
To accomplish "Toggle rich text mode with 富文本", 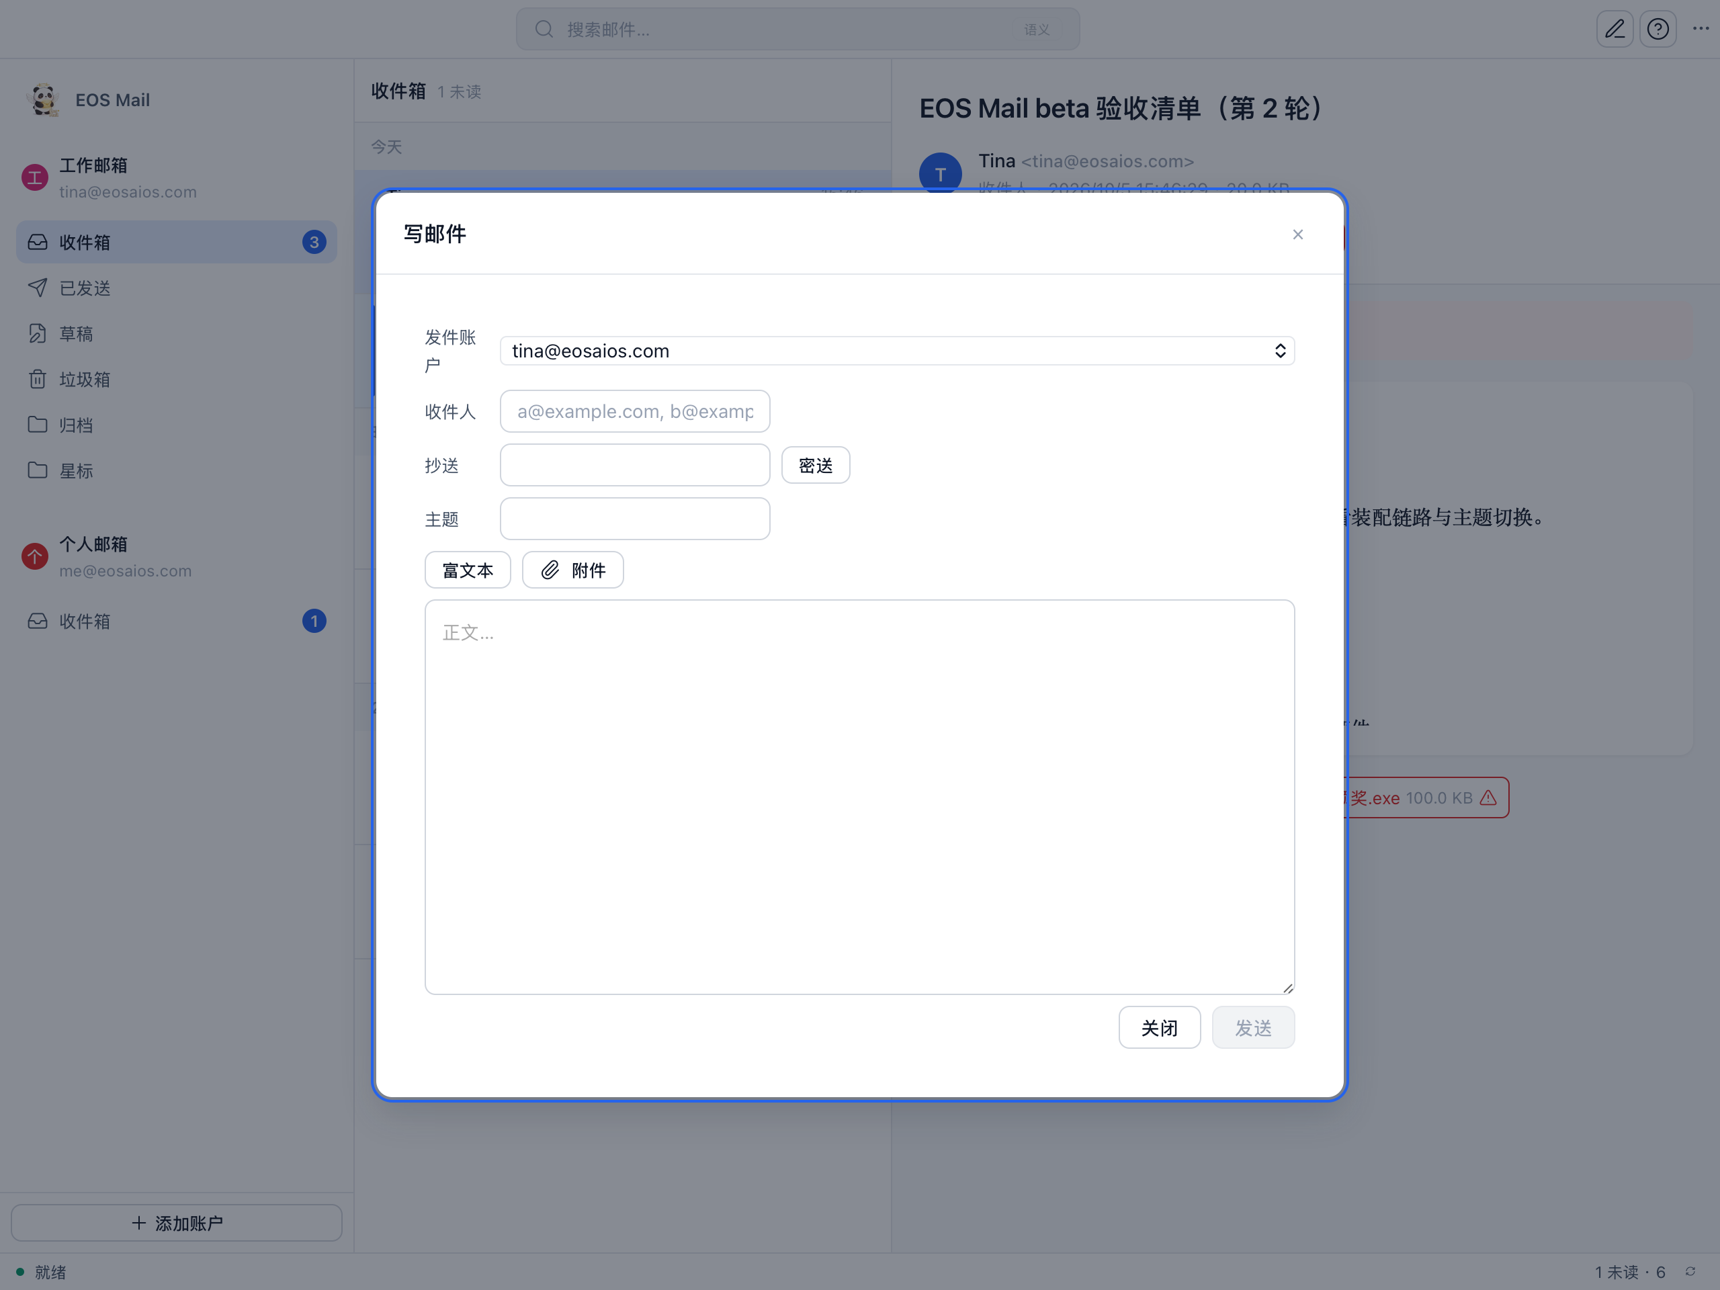I will coord(468,570).
